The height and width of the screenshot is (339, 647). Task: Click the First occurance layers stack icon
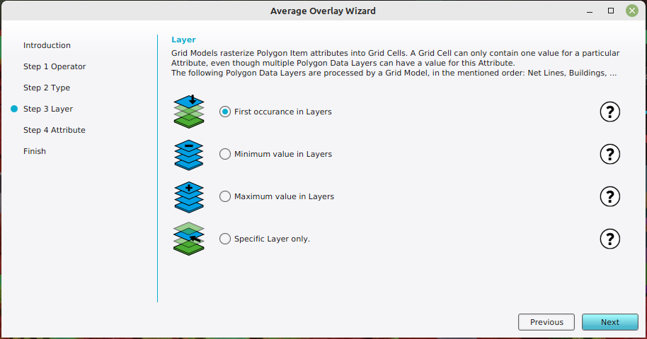coord(189,112)
